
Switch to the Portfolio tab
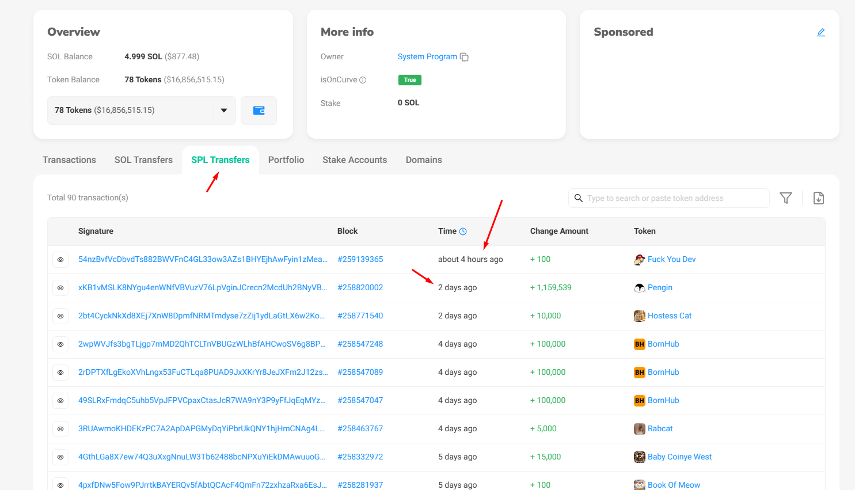[286, 160]
